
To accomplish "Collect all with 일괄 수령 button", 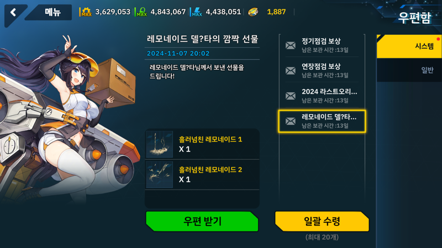I will [x=322, y=222].
